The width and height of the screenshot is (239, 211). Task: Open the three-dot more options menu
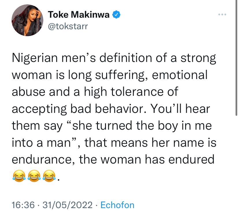click(x=222, y=14)
